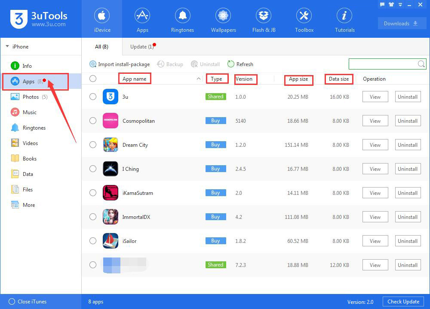
Task: Refresh the apps list
Action: pos(240,64)
